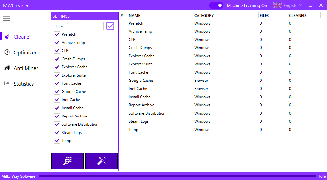
Task: Uncheck the Archive Temp checkbox
Action: (57, 43)
